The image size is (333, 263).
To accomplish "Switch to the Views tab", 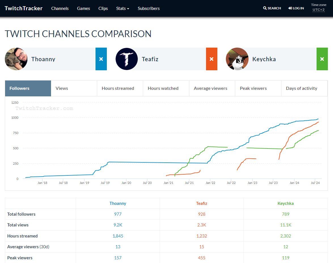I will [62, 88].
